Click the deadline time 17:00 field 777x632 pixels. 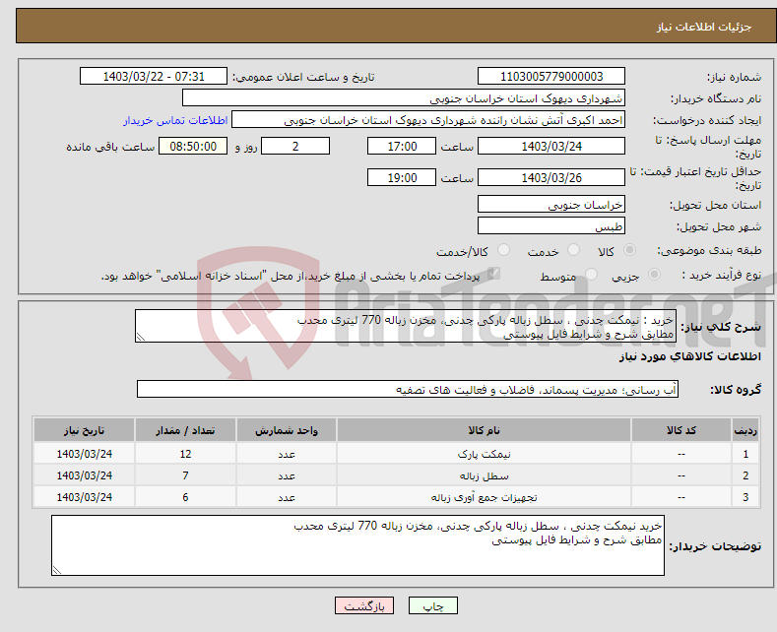pos(402,146)
